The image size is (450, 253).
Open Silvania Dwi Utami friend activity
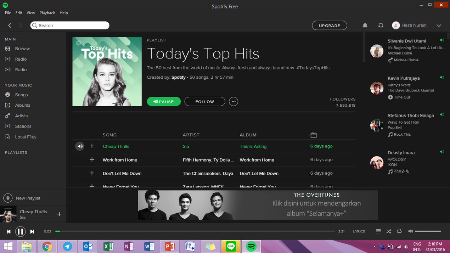(407, 41)
